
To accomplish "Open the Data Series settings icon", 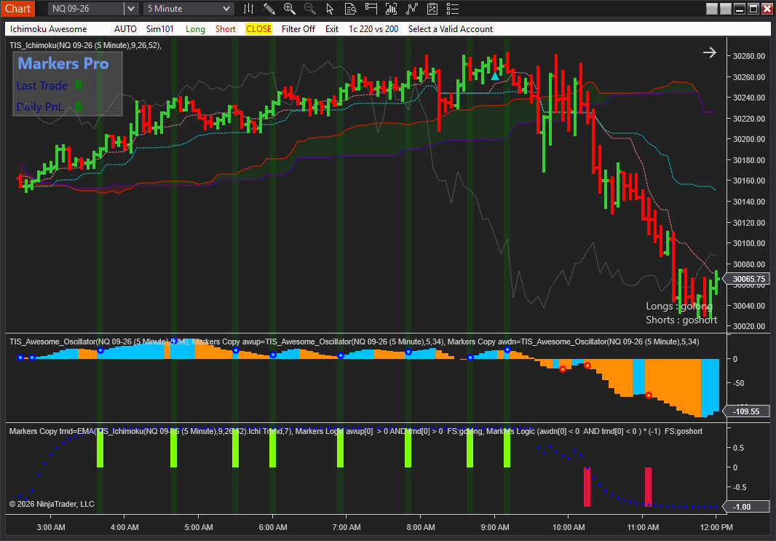I will coord(391,9).
